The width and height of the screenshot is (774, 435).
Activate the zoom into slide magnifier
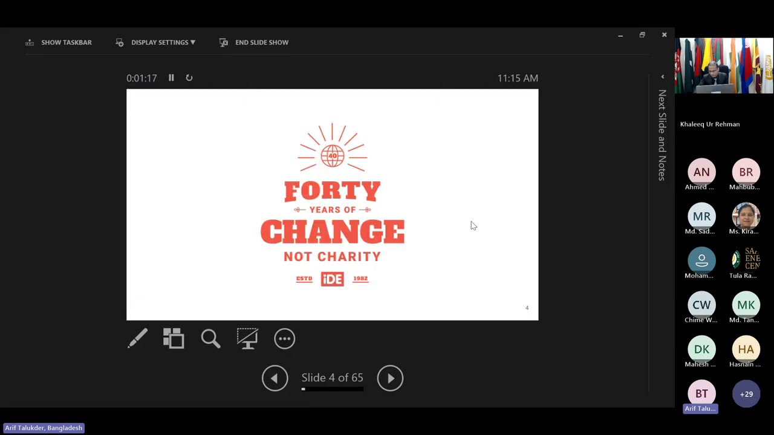tap(210, 338)
